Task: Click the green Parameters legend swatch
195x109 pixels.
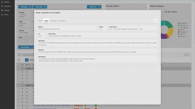Action: [x=179, y=25]
